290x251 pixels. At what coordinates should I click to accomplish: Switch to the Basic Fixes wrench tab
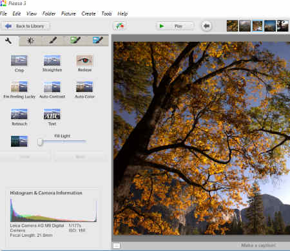(8, 41)
